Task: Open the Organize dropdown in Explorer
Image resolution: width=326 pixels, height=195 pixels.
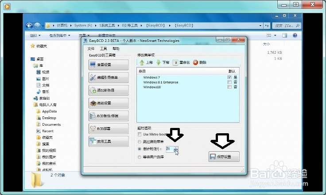Action: click(x=35, y=36)
